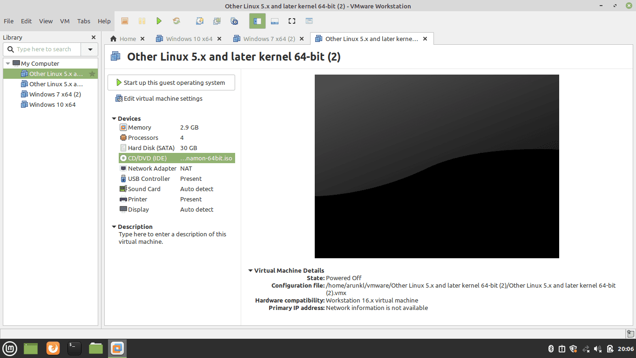Open the VM menu

click(65, 21)
